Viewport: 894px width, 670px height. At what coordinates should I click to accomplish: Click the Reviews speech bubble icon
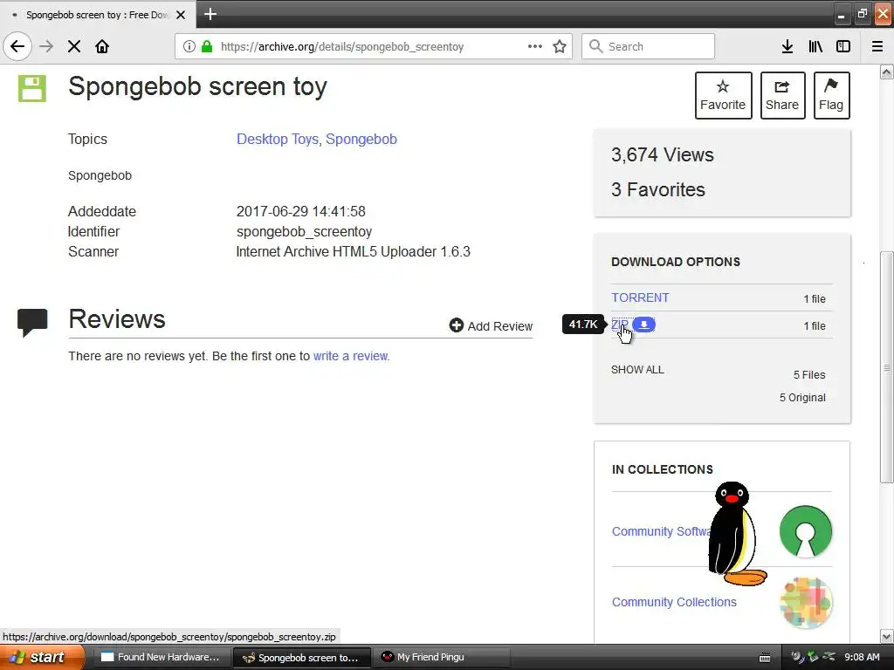click(32, 322)
